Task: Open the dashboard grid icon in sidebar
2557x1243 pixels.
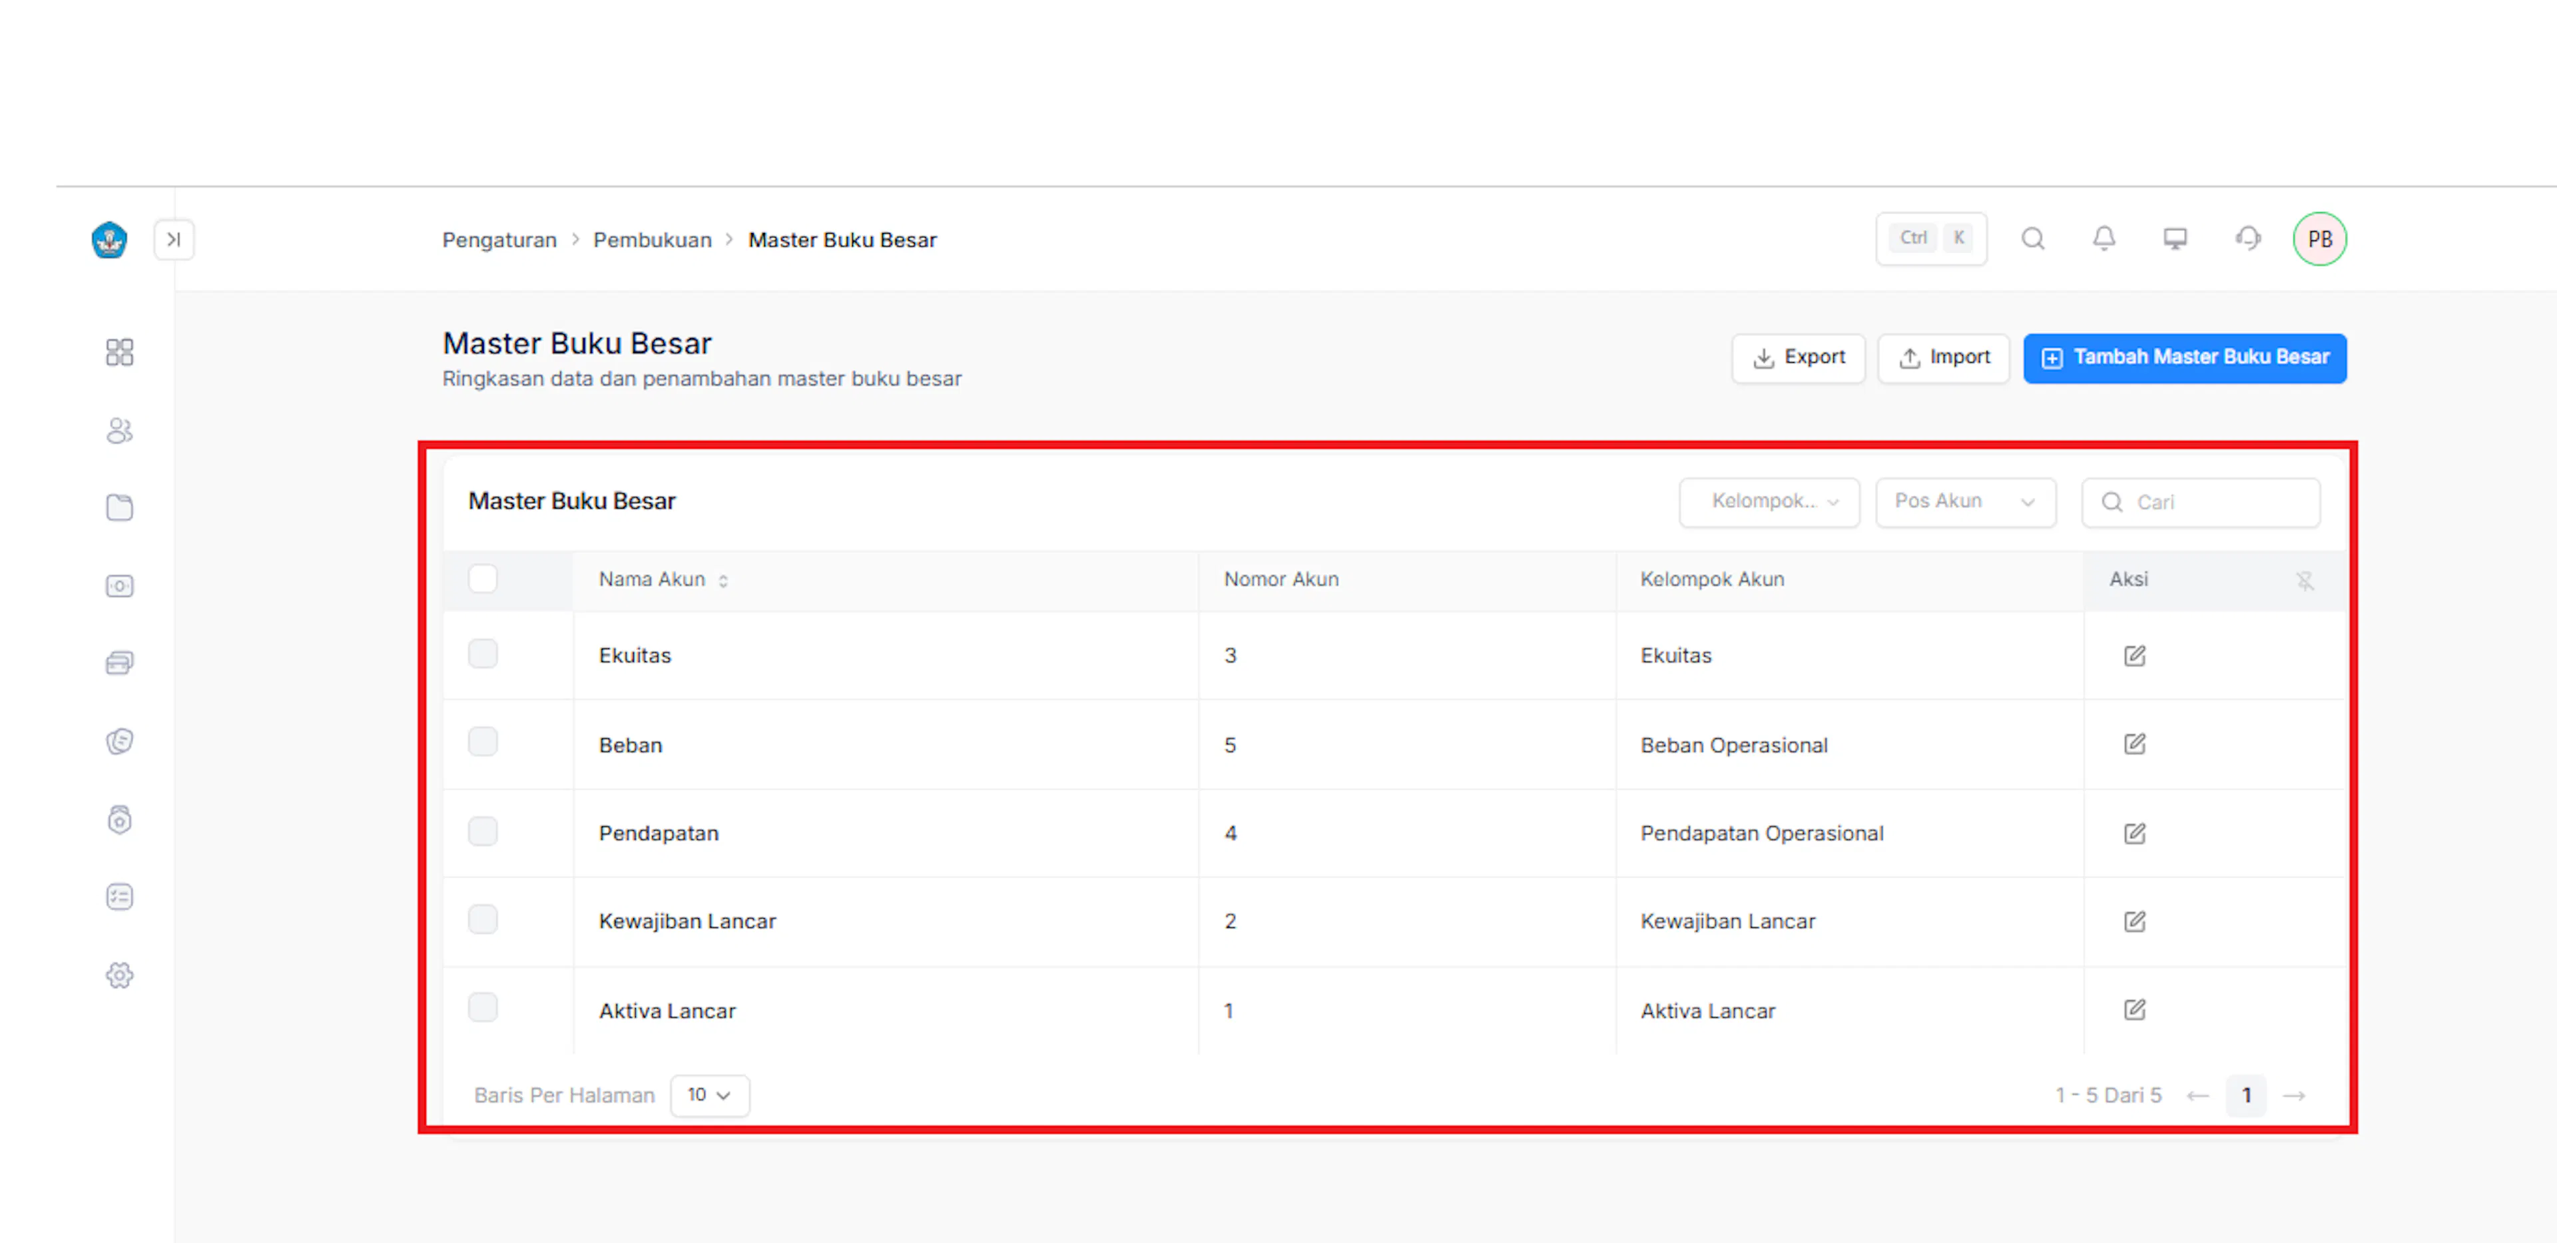Action: click(119, 352)
